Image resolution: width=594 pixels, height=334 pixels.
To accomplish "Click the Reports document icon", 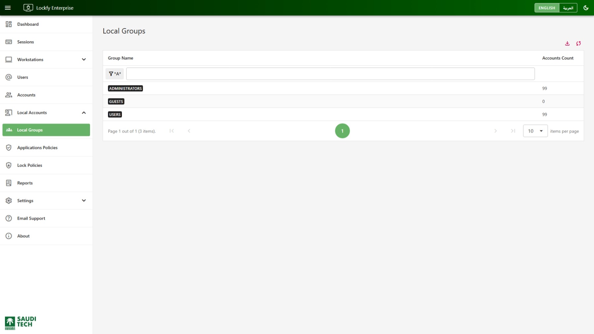I will (9, 183).
